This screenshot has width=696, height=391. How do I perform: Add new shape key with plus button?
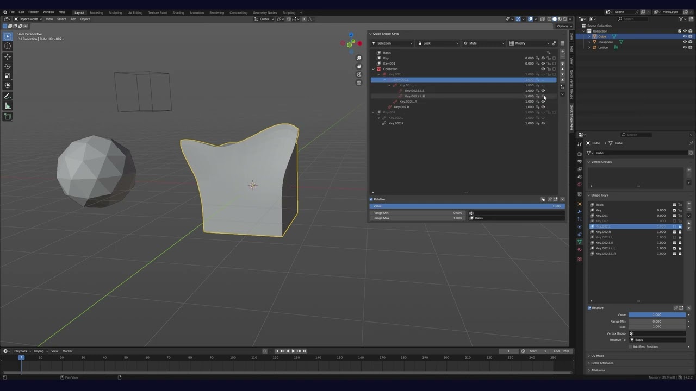(689, 204)
